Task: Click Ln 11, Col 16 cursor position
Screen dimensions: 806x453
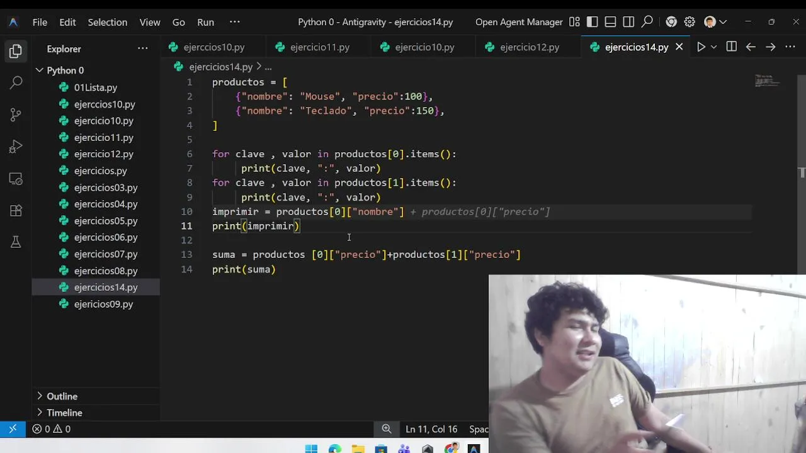Action: (431, 429)
